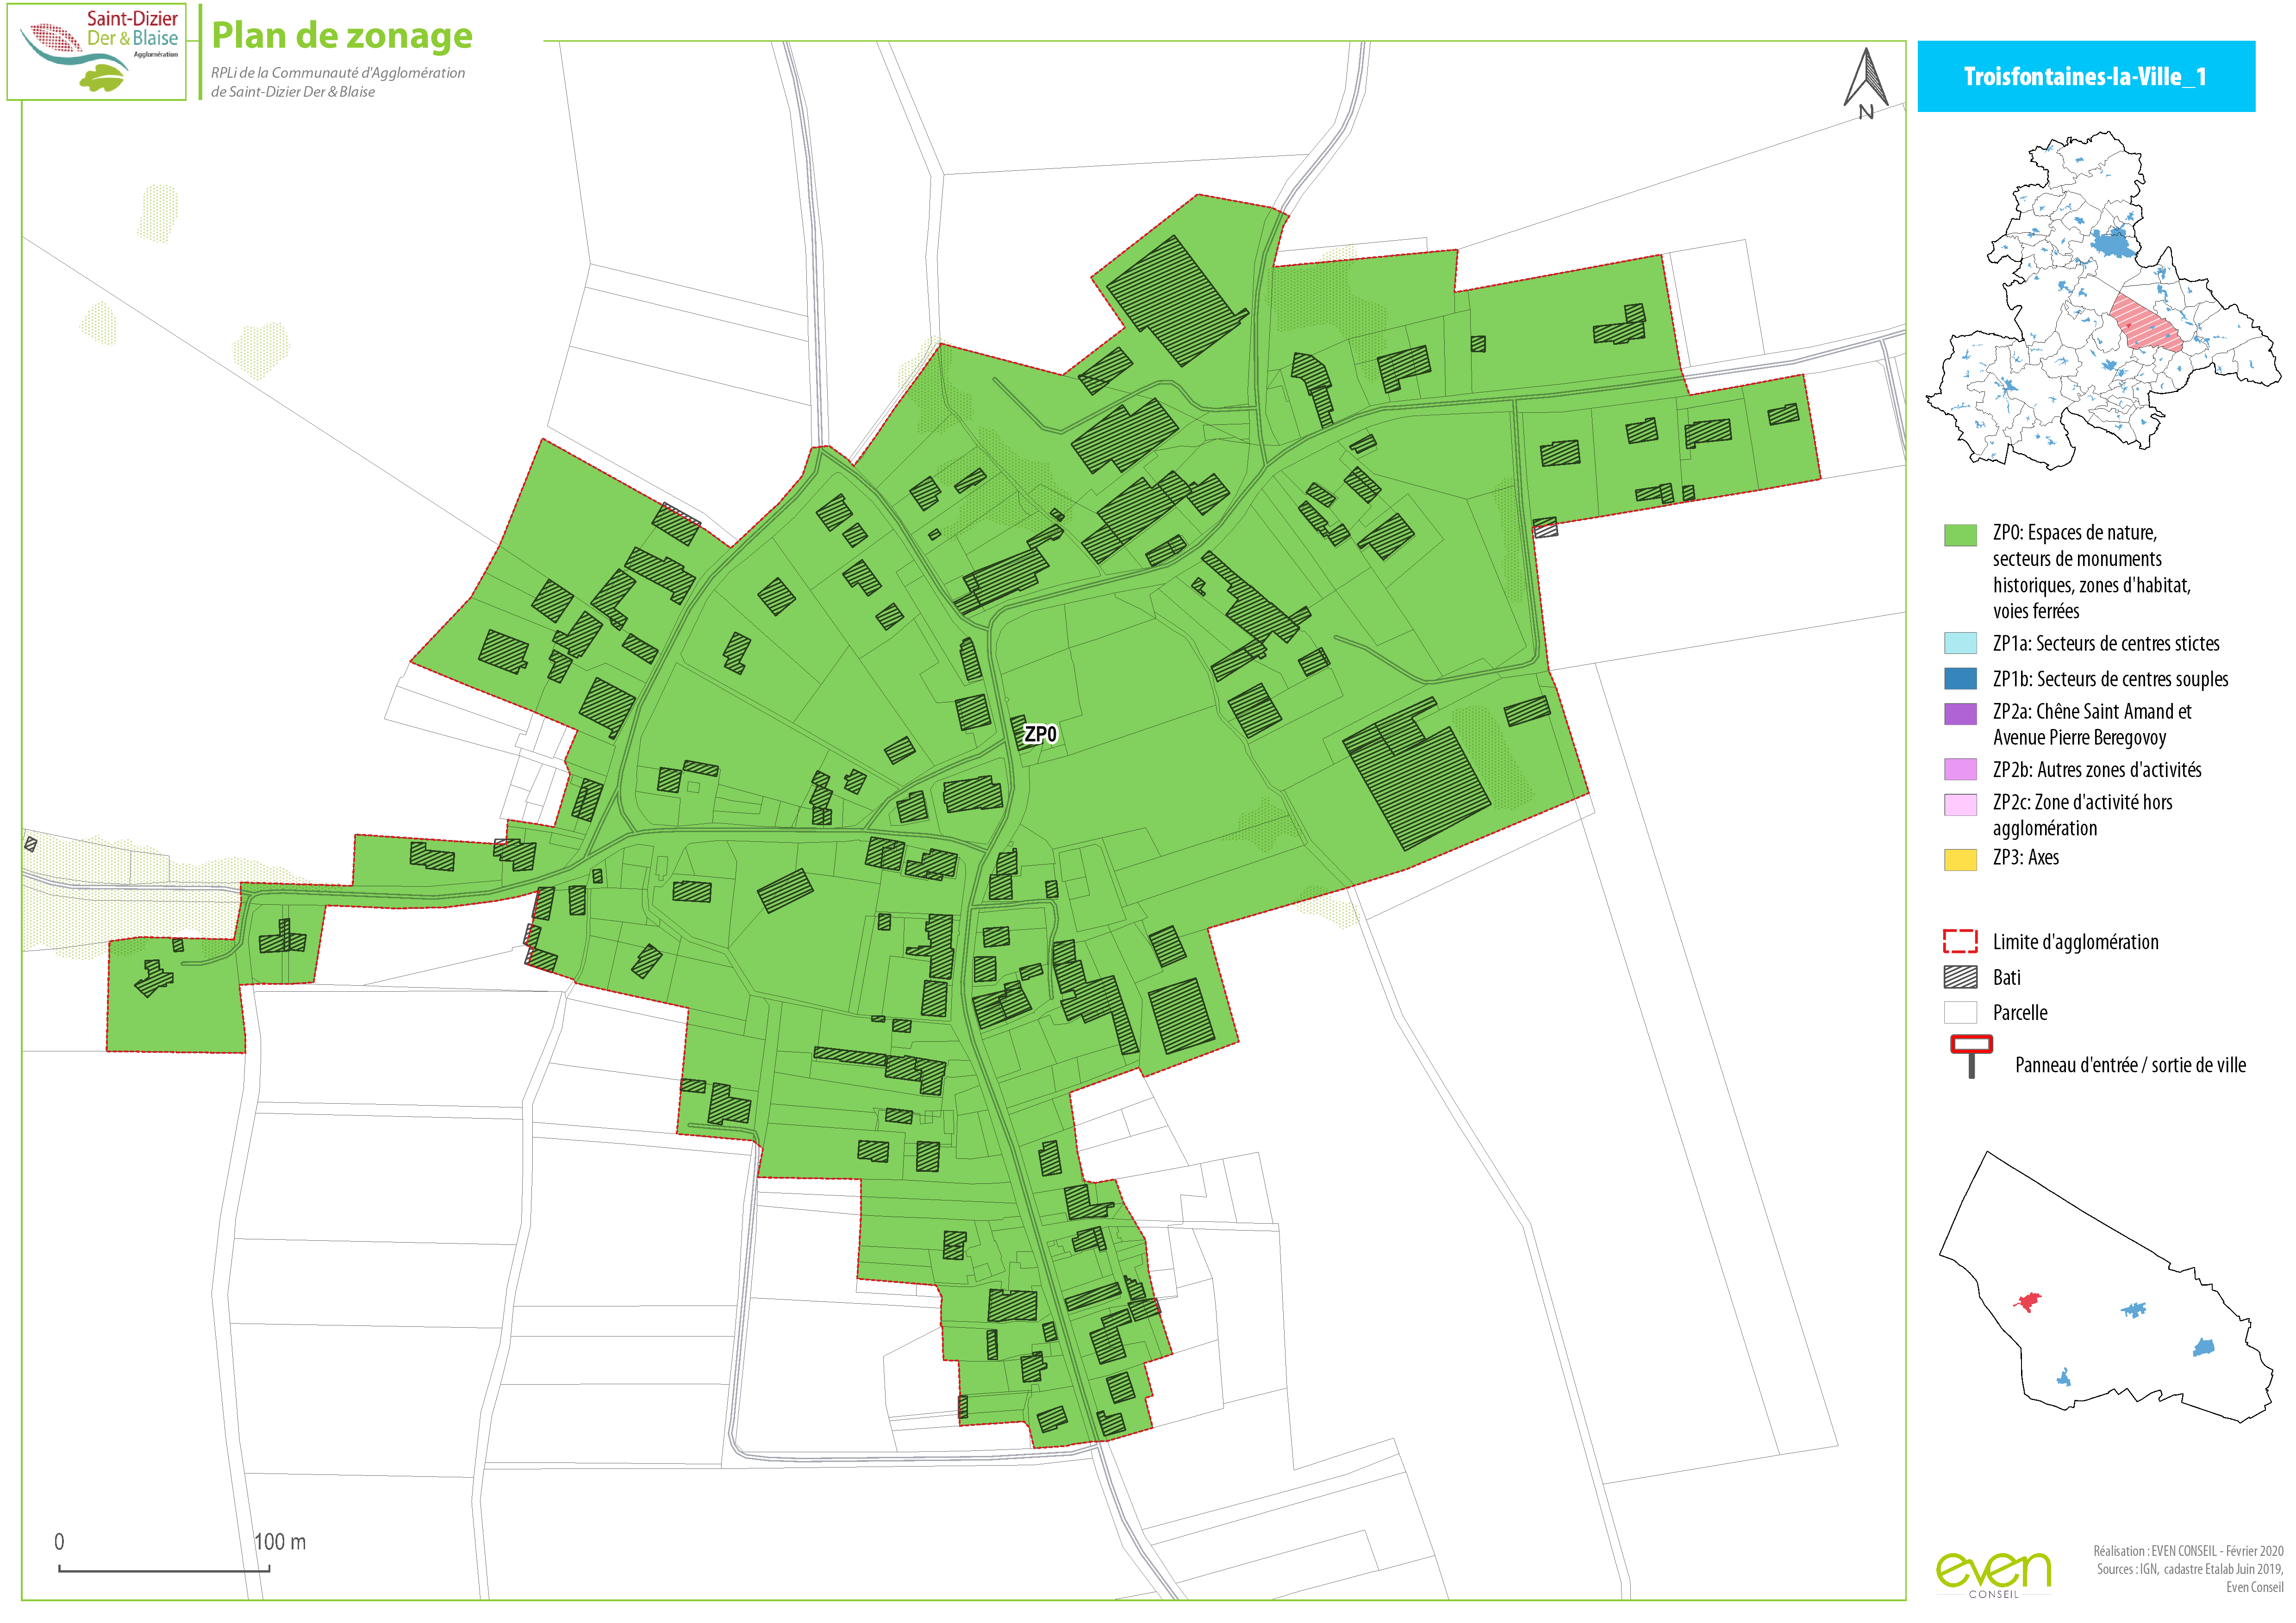Click the empty Parcelle legend box
Image resolution: width=2296 pixels, height=1623 pixels.
pyautogui.click(x=1960, y=1012)
